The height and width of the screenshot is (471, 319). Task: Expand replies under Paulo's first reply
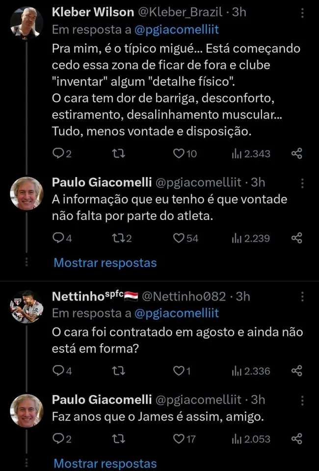105,263
